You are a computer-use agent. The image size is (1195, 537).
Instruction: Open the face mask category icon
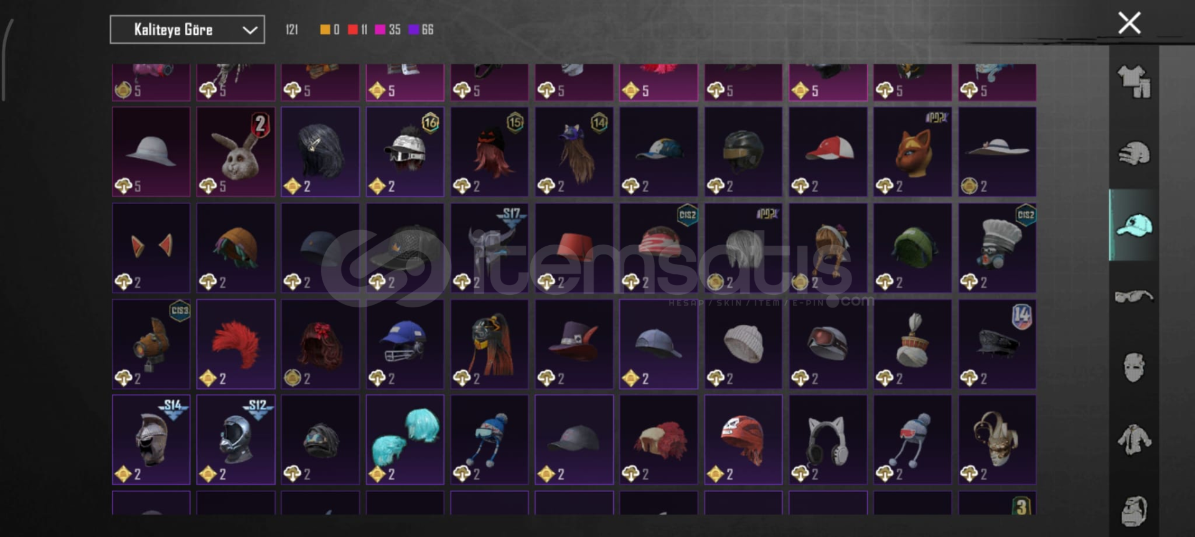click(x=1134, y=367)
